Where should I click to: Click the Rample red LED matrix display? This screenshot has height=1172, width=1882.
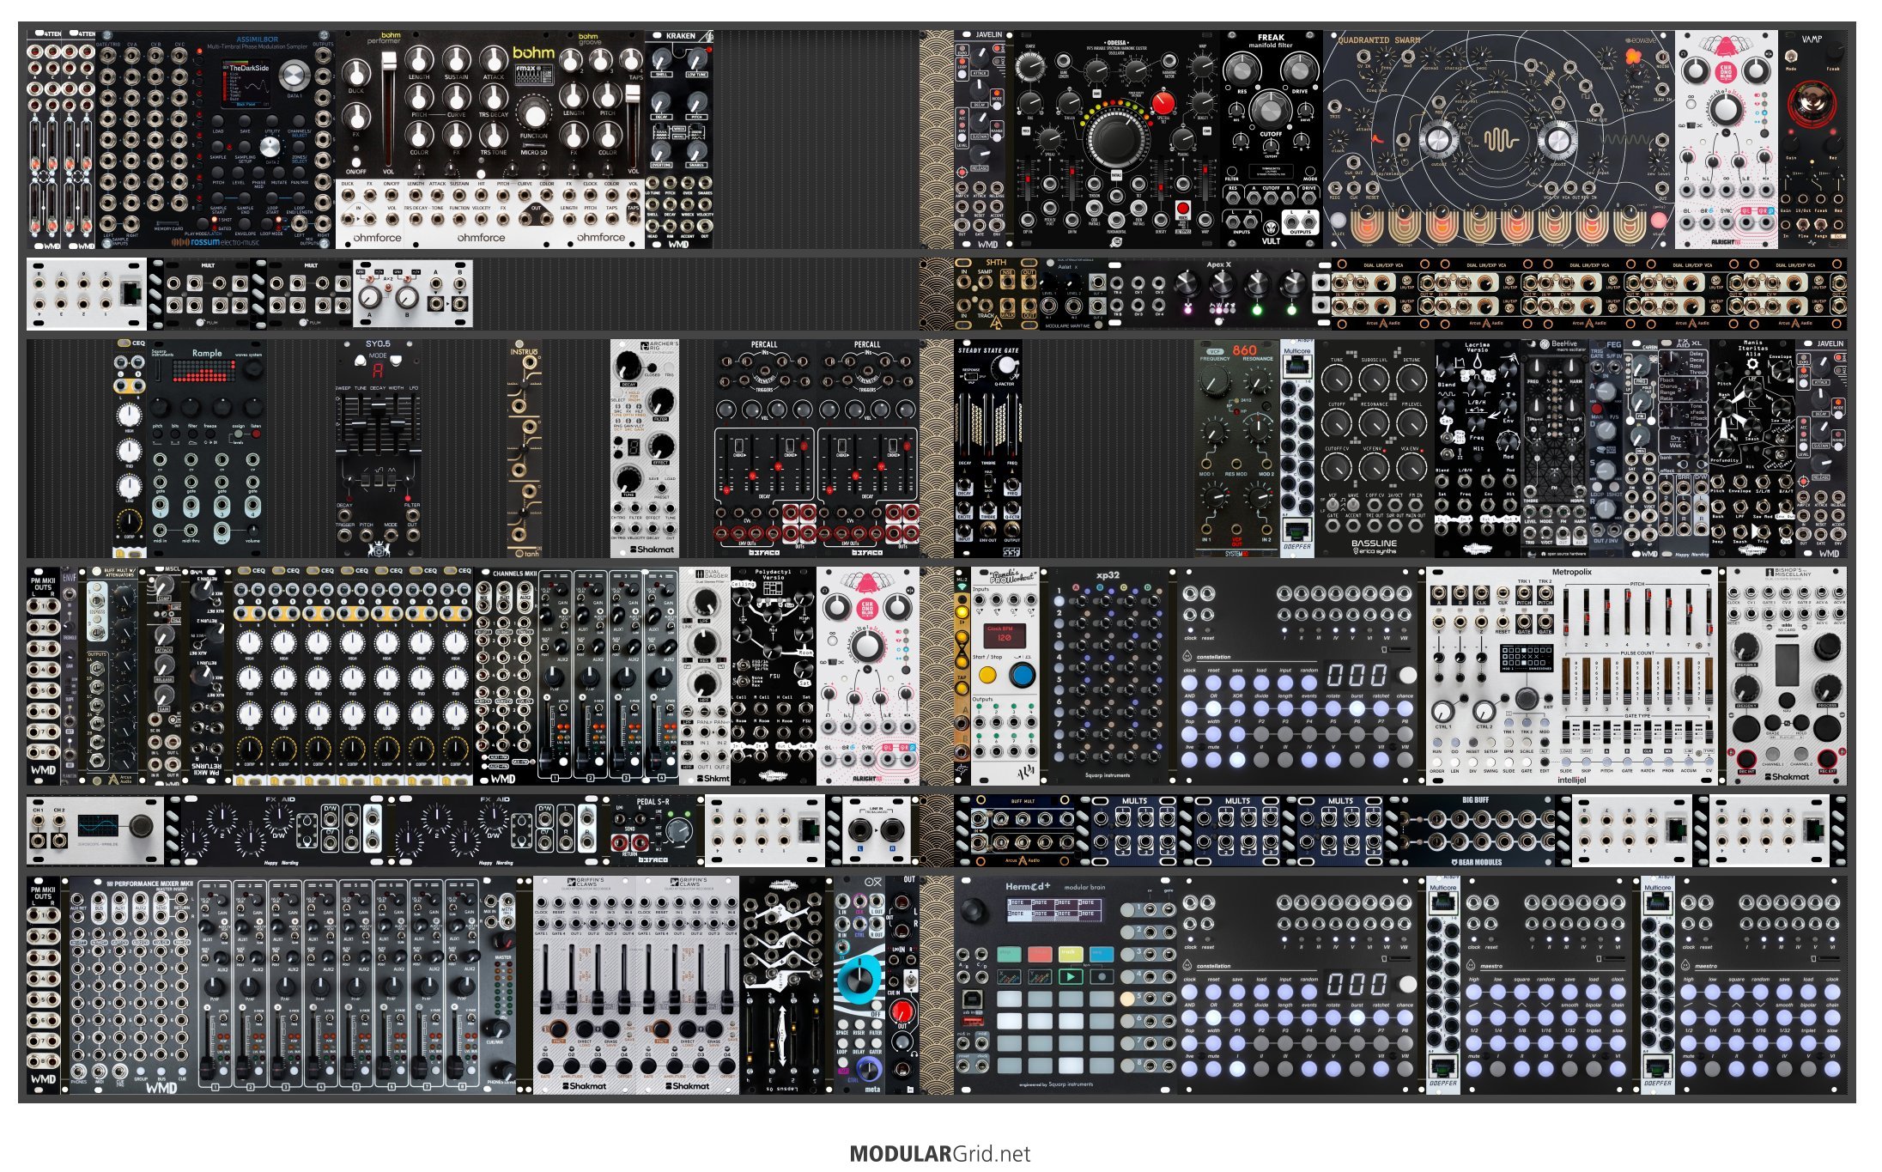204,370
